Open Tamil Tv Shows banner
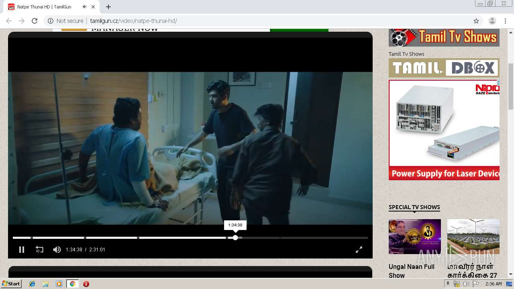 tap(444, 37)
